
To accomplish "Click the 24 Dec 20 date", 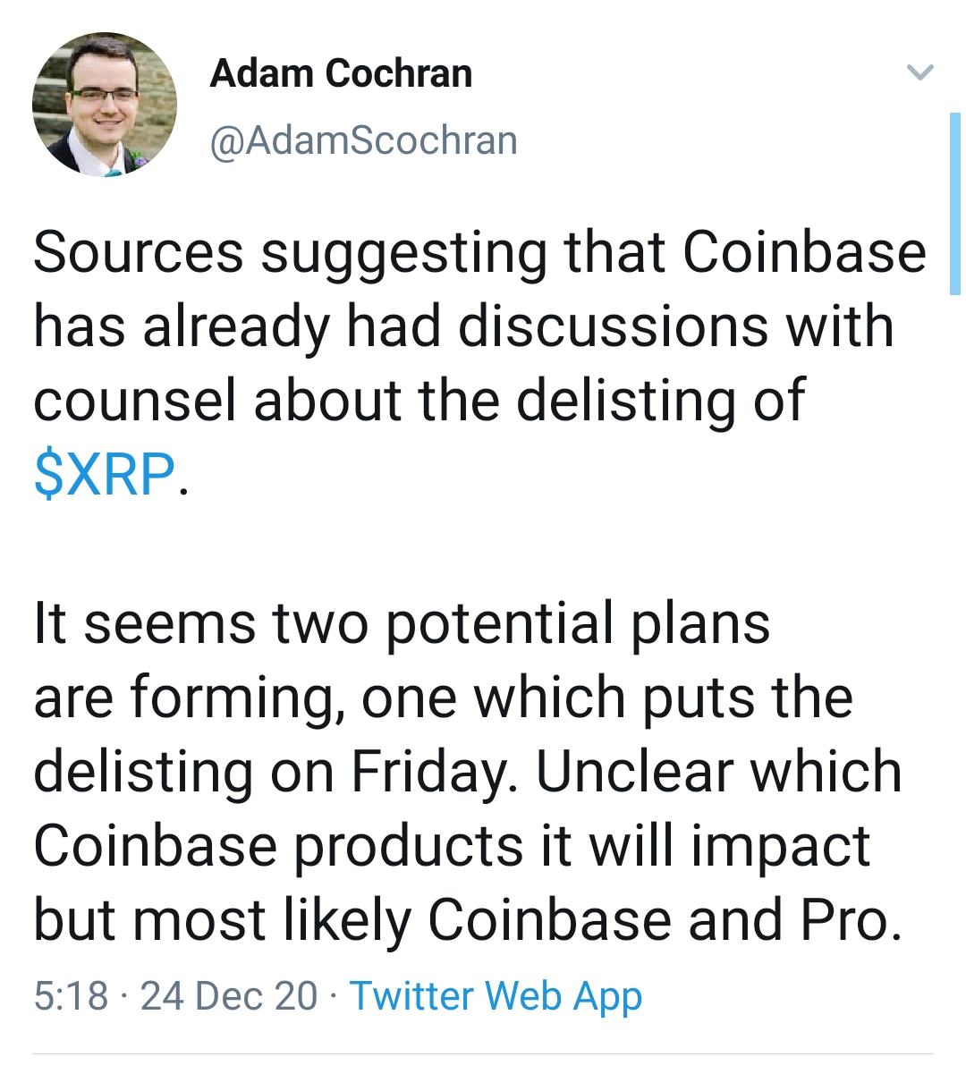I will point(229,995).
